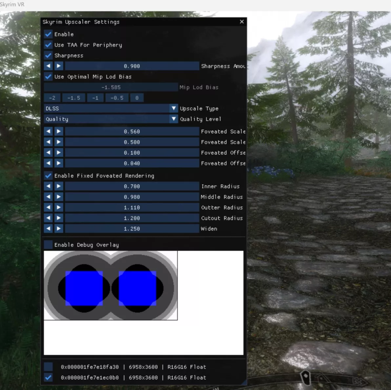Check the box for texture 0x000001fe7e18fa30
391x390 pixels.
[x=48, y=367]
